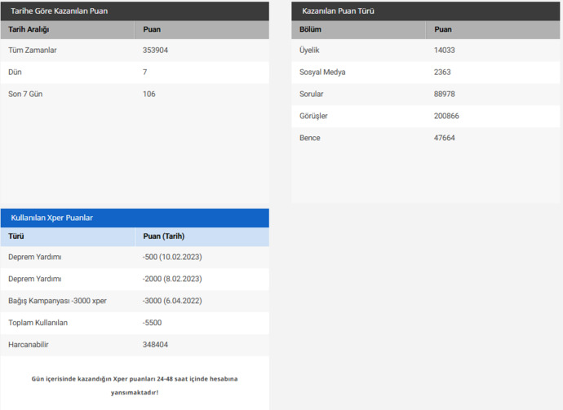Screen dimensions: 563x410
Task: Select the Görüşler value 200866
Action: pos(446,116)
